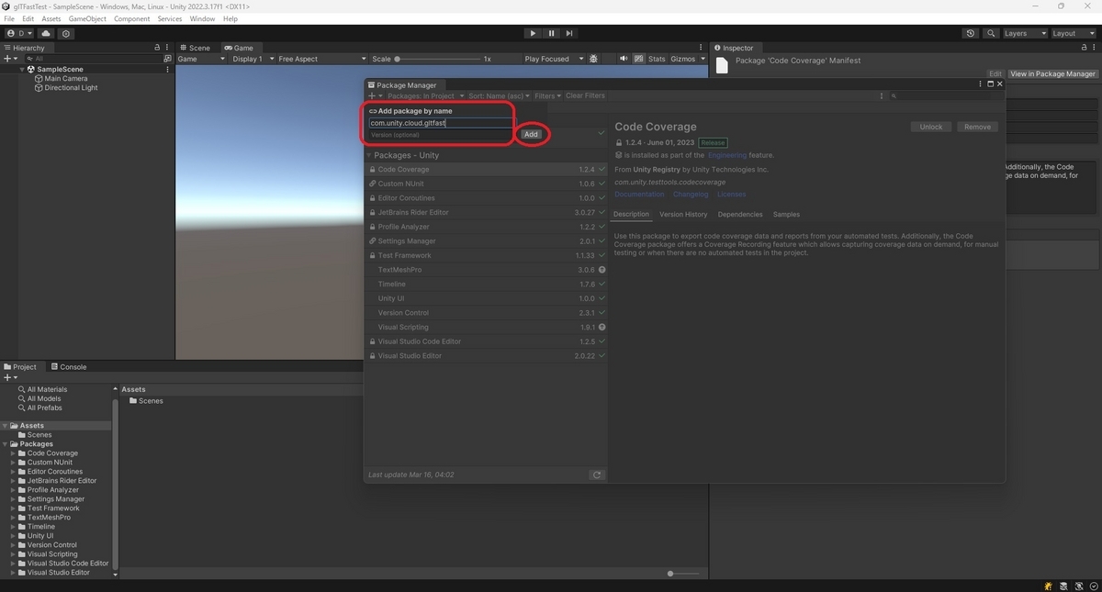Click Clear Filters in Package Manager
1102x592 pixels.
tap(585, 95)
